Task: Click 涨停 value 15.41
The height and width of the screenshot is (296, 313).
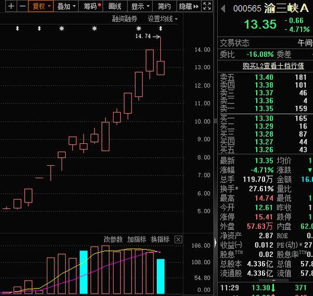Action: point(264,217)
